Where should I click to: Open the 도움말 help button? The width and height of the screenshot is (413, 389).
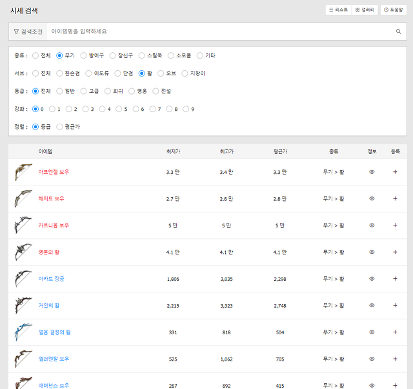(394, 10)
